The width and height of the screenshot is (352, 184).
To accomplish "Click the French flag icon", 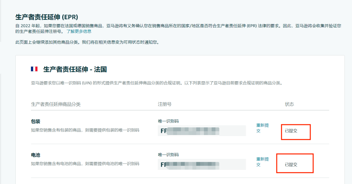I will coord(34,69).
